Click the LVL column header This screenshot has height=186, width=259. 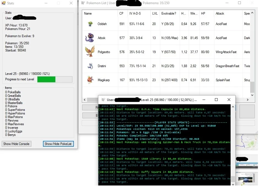155,13
